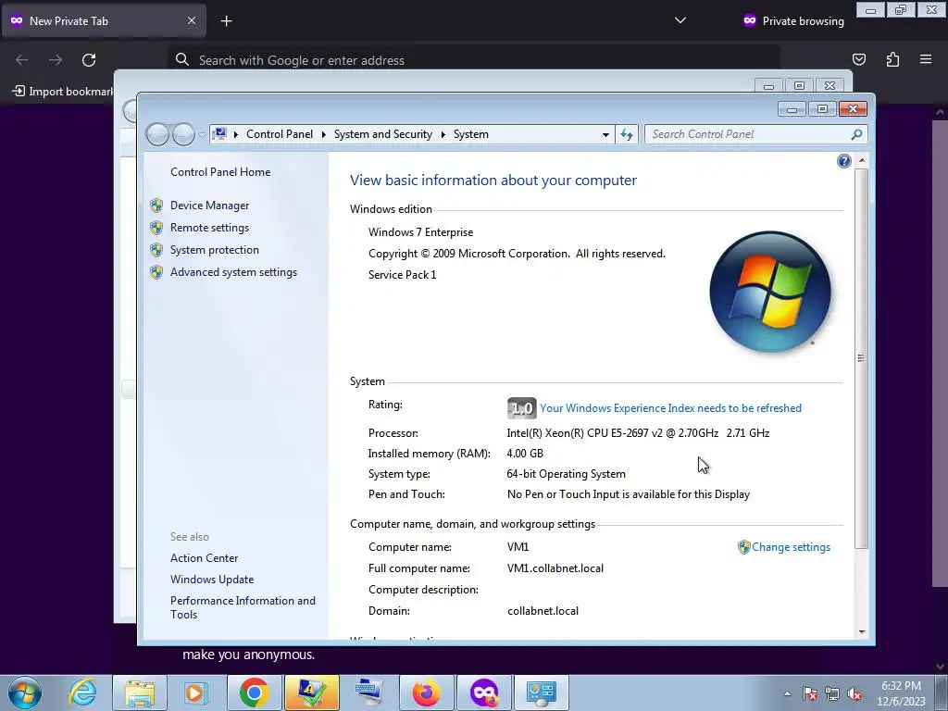948x711 pixels.
Task: Open recent pages dropdown beside navigation buttons
Action: coord(202,135)
